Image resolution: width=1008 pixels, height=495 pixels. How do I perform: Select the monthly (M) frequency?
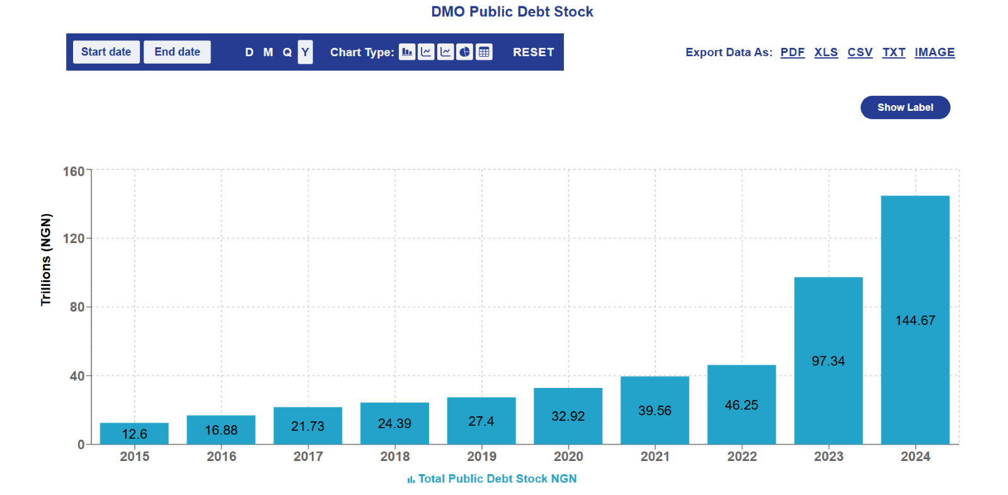coord(268,52)
